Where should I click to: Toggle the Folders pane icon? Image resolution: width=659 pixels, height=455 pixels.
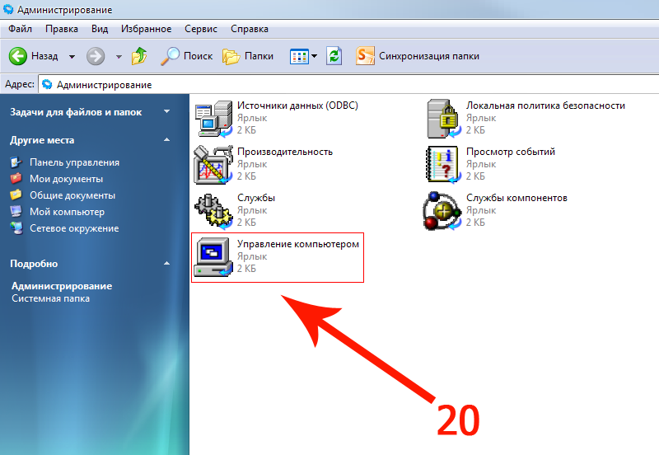pos(231,56)
